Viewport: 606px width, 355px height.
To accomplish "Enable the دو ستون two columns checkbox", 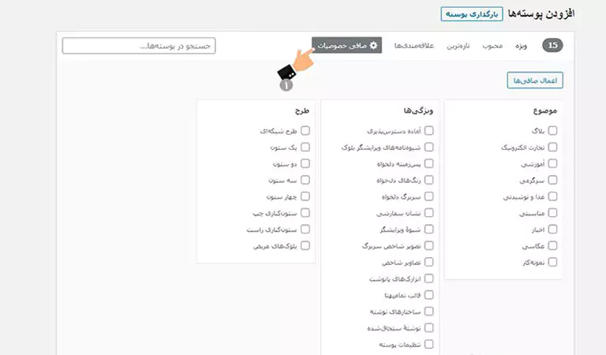I will click(305, 163).
